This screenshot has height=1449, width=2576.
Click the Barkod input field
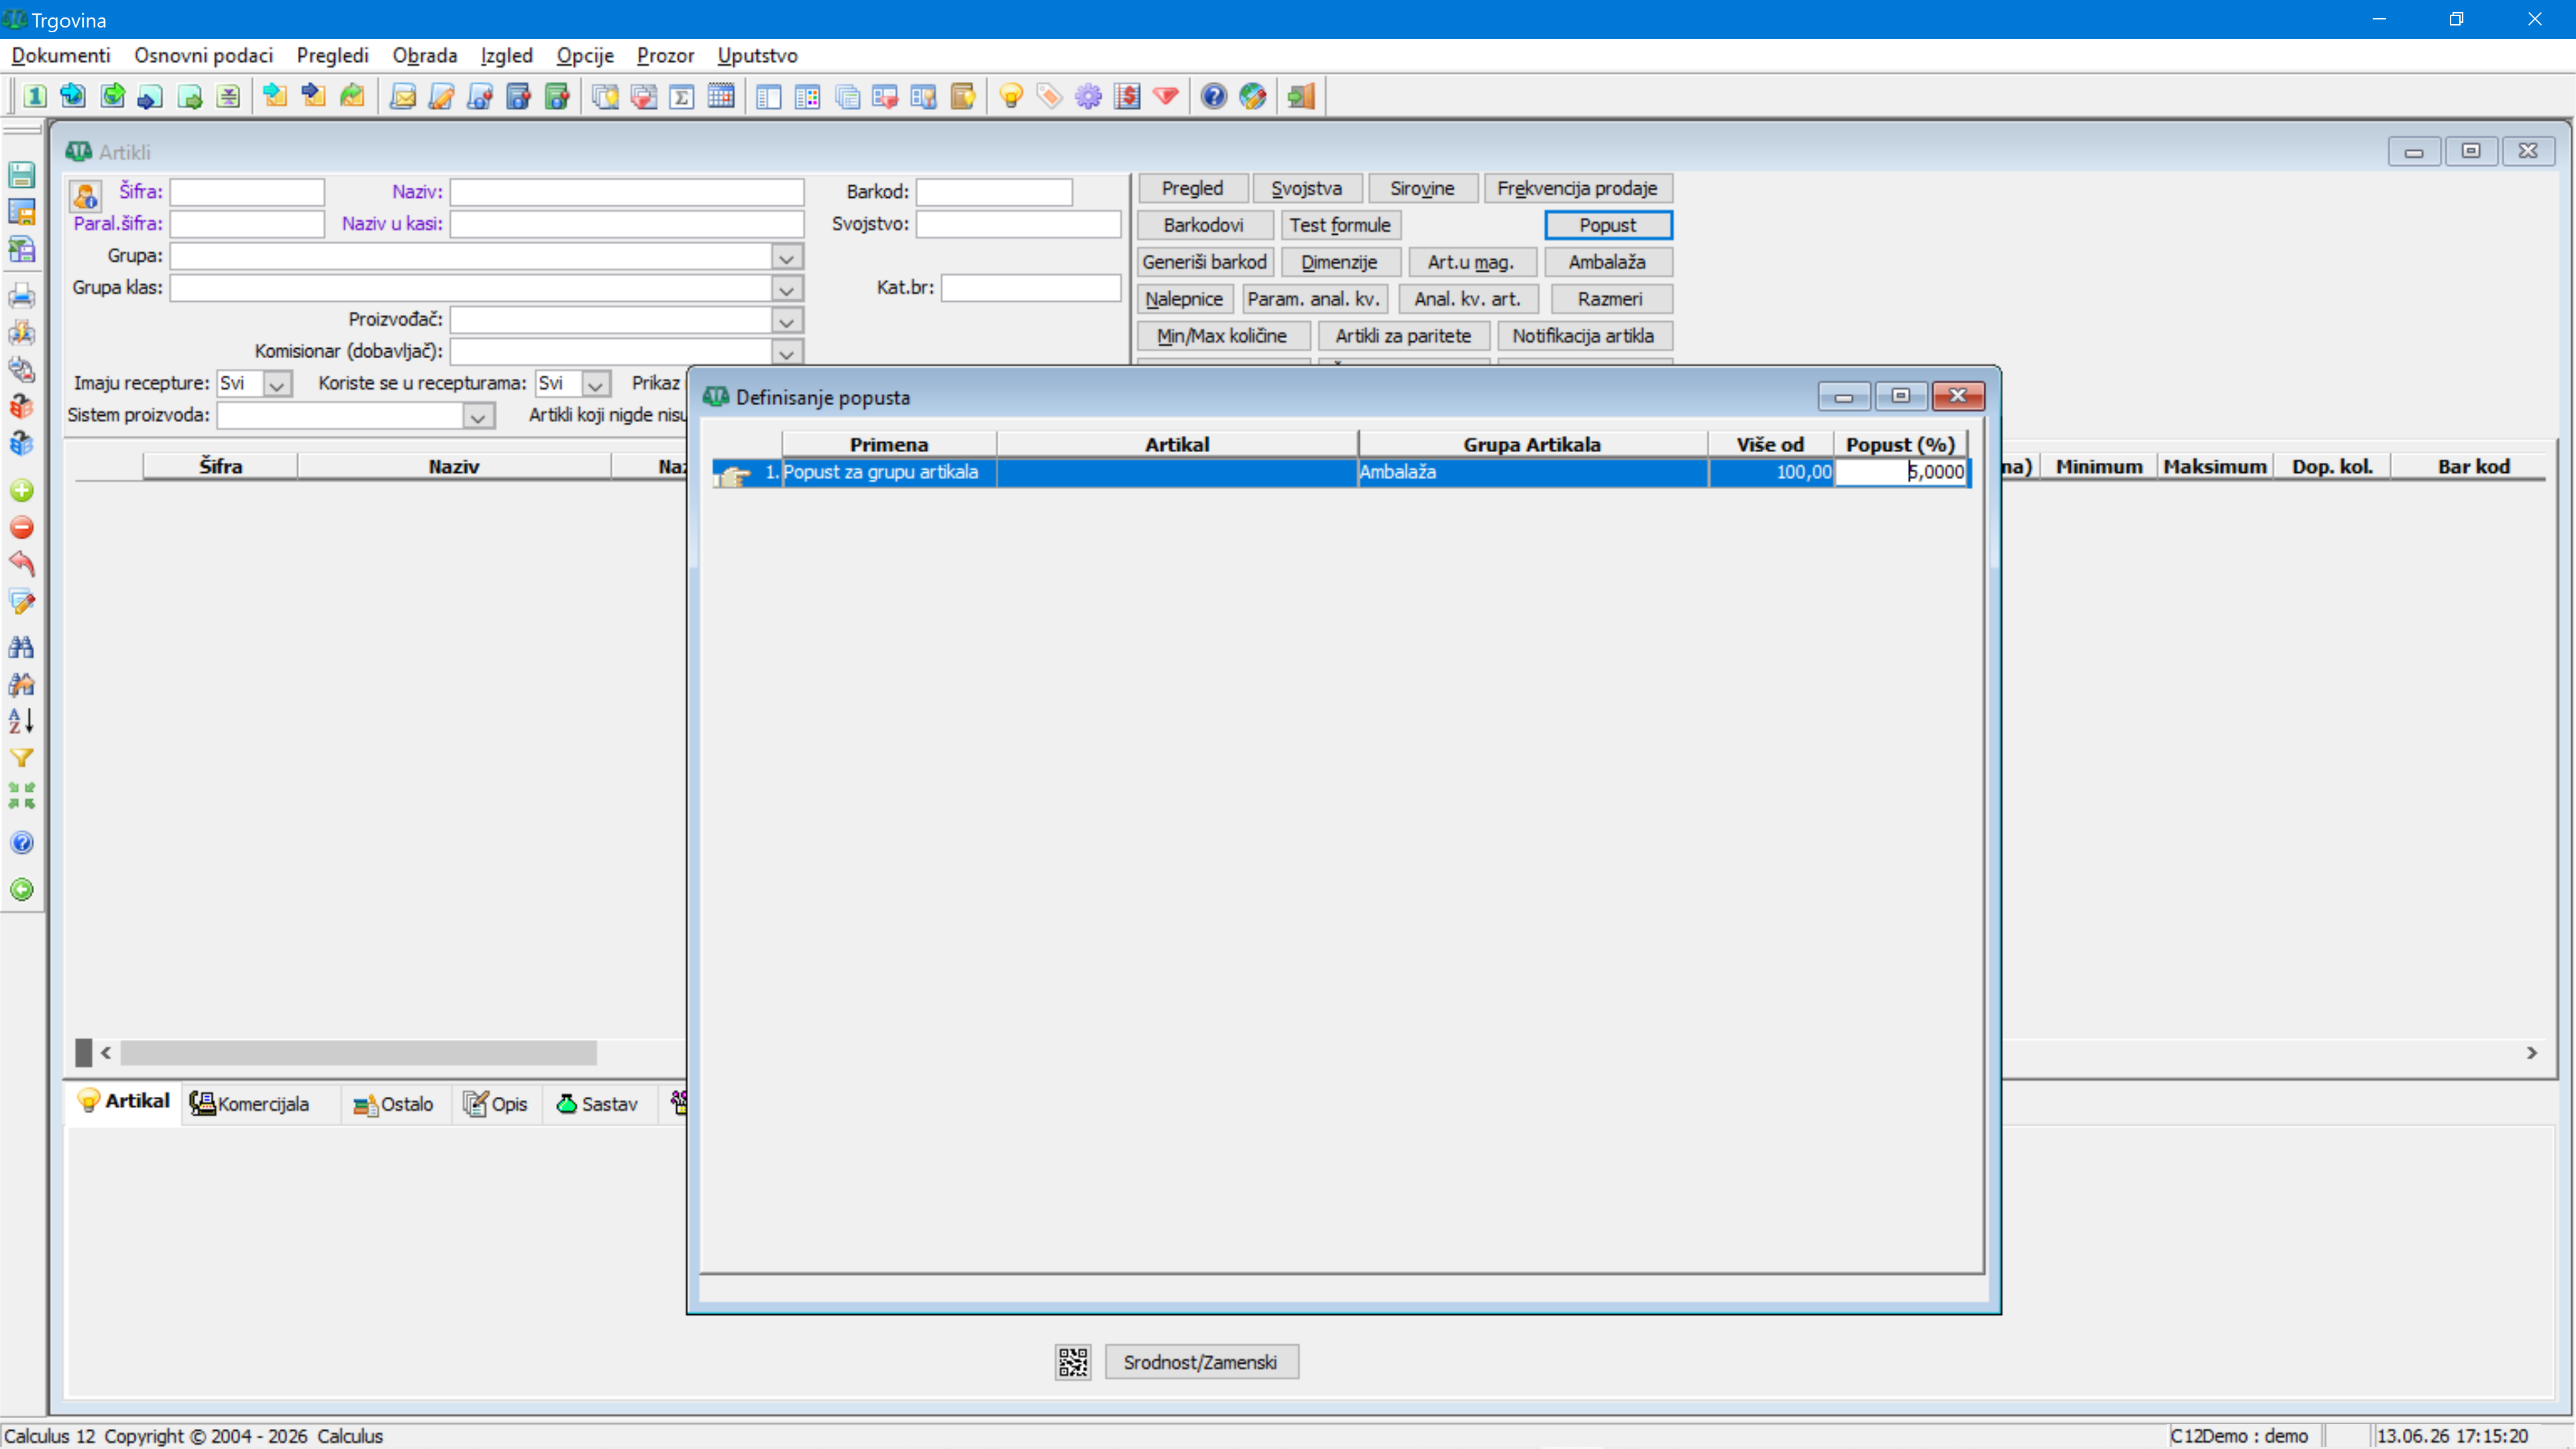[994, 192]
